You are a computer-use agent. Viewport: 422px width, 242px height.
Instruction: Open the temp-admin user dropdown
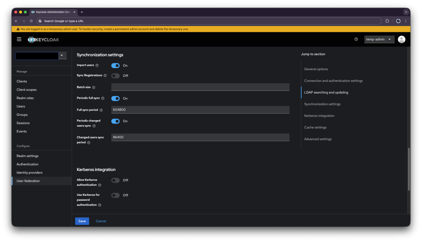coord(379,39)
